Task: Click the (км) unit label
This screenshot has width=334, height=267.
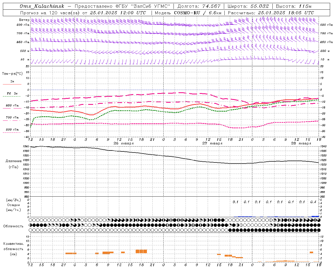Action: (x=14, y=254)
